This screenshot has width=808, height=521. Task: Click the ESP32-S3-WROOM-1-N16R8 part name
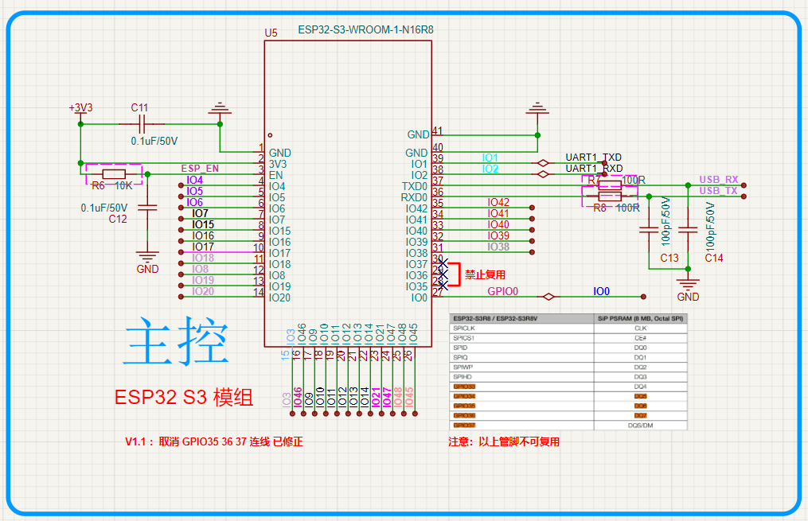pos(366,30)
